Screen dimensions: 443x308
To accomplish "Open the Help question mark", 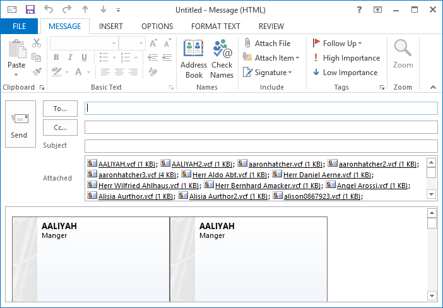I will tap(359, 10).
